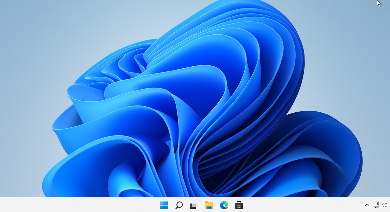Click the magnifying glass on the taskbar
The image size is (390, 212).
(179, 205)
